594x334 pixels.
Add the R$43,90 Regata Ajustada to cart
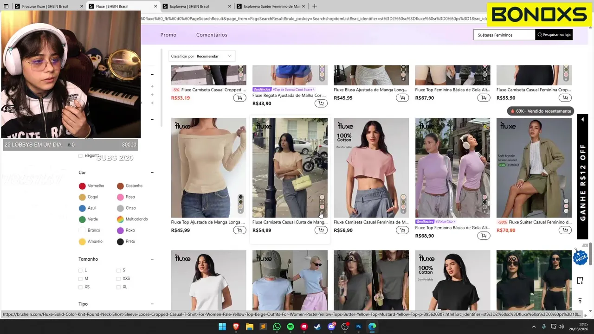click(x=321, y=103)
